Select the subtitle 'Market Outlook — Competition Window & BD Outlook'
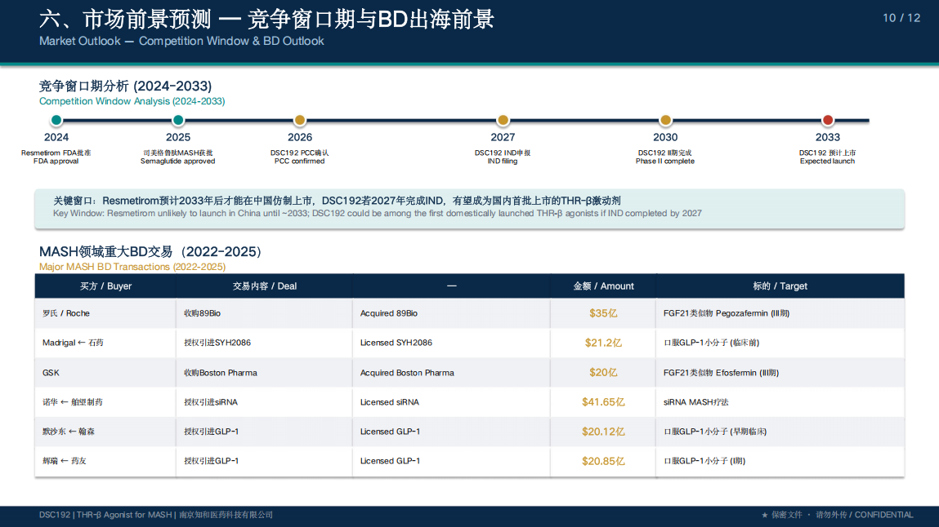939x527 pixels. [181, 42]
